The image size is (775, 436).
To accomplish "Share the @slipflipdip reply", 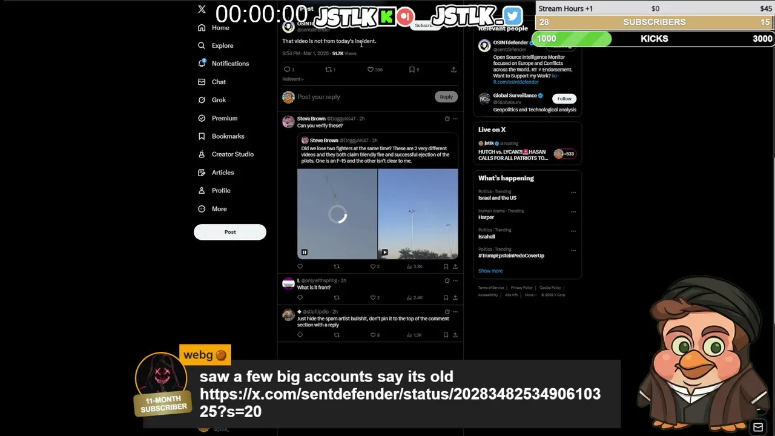I will tap(455, 335).
